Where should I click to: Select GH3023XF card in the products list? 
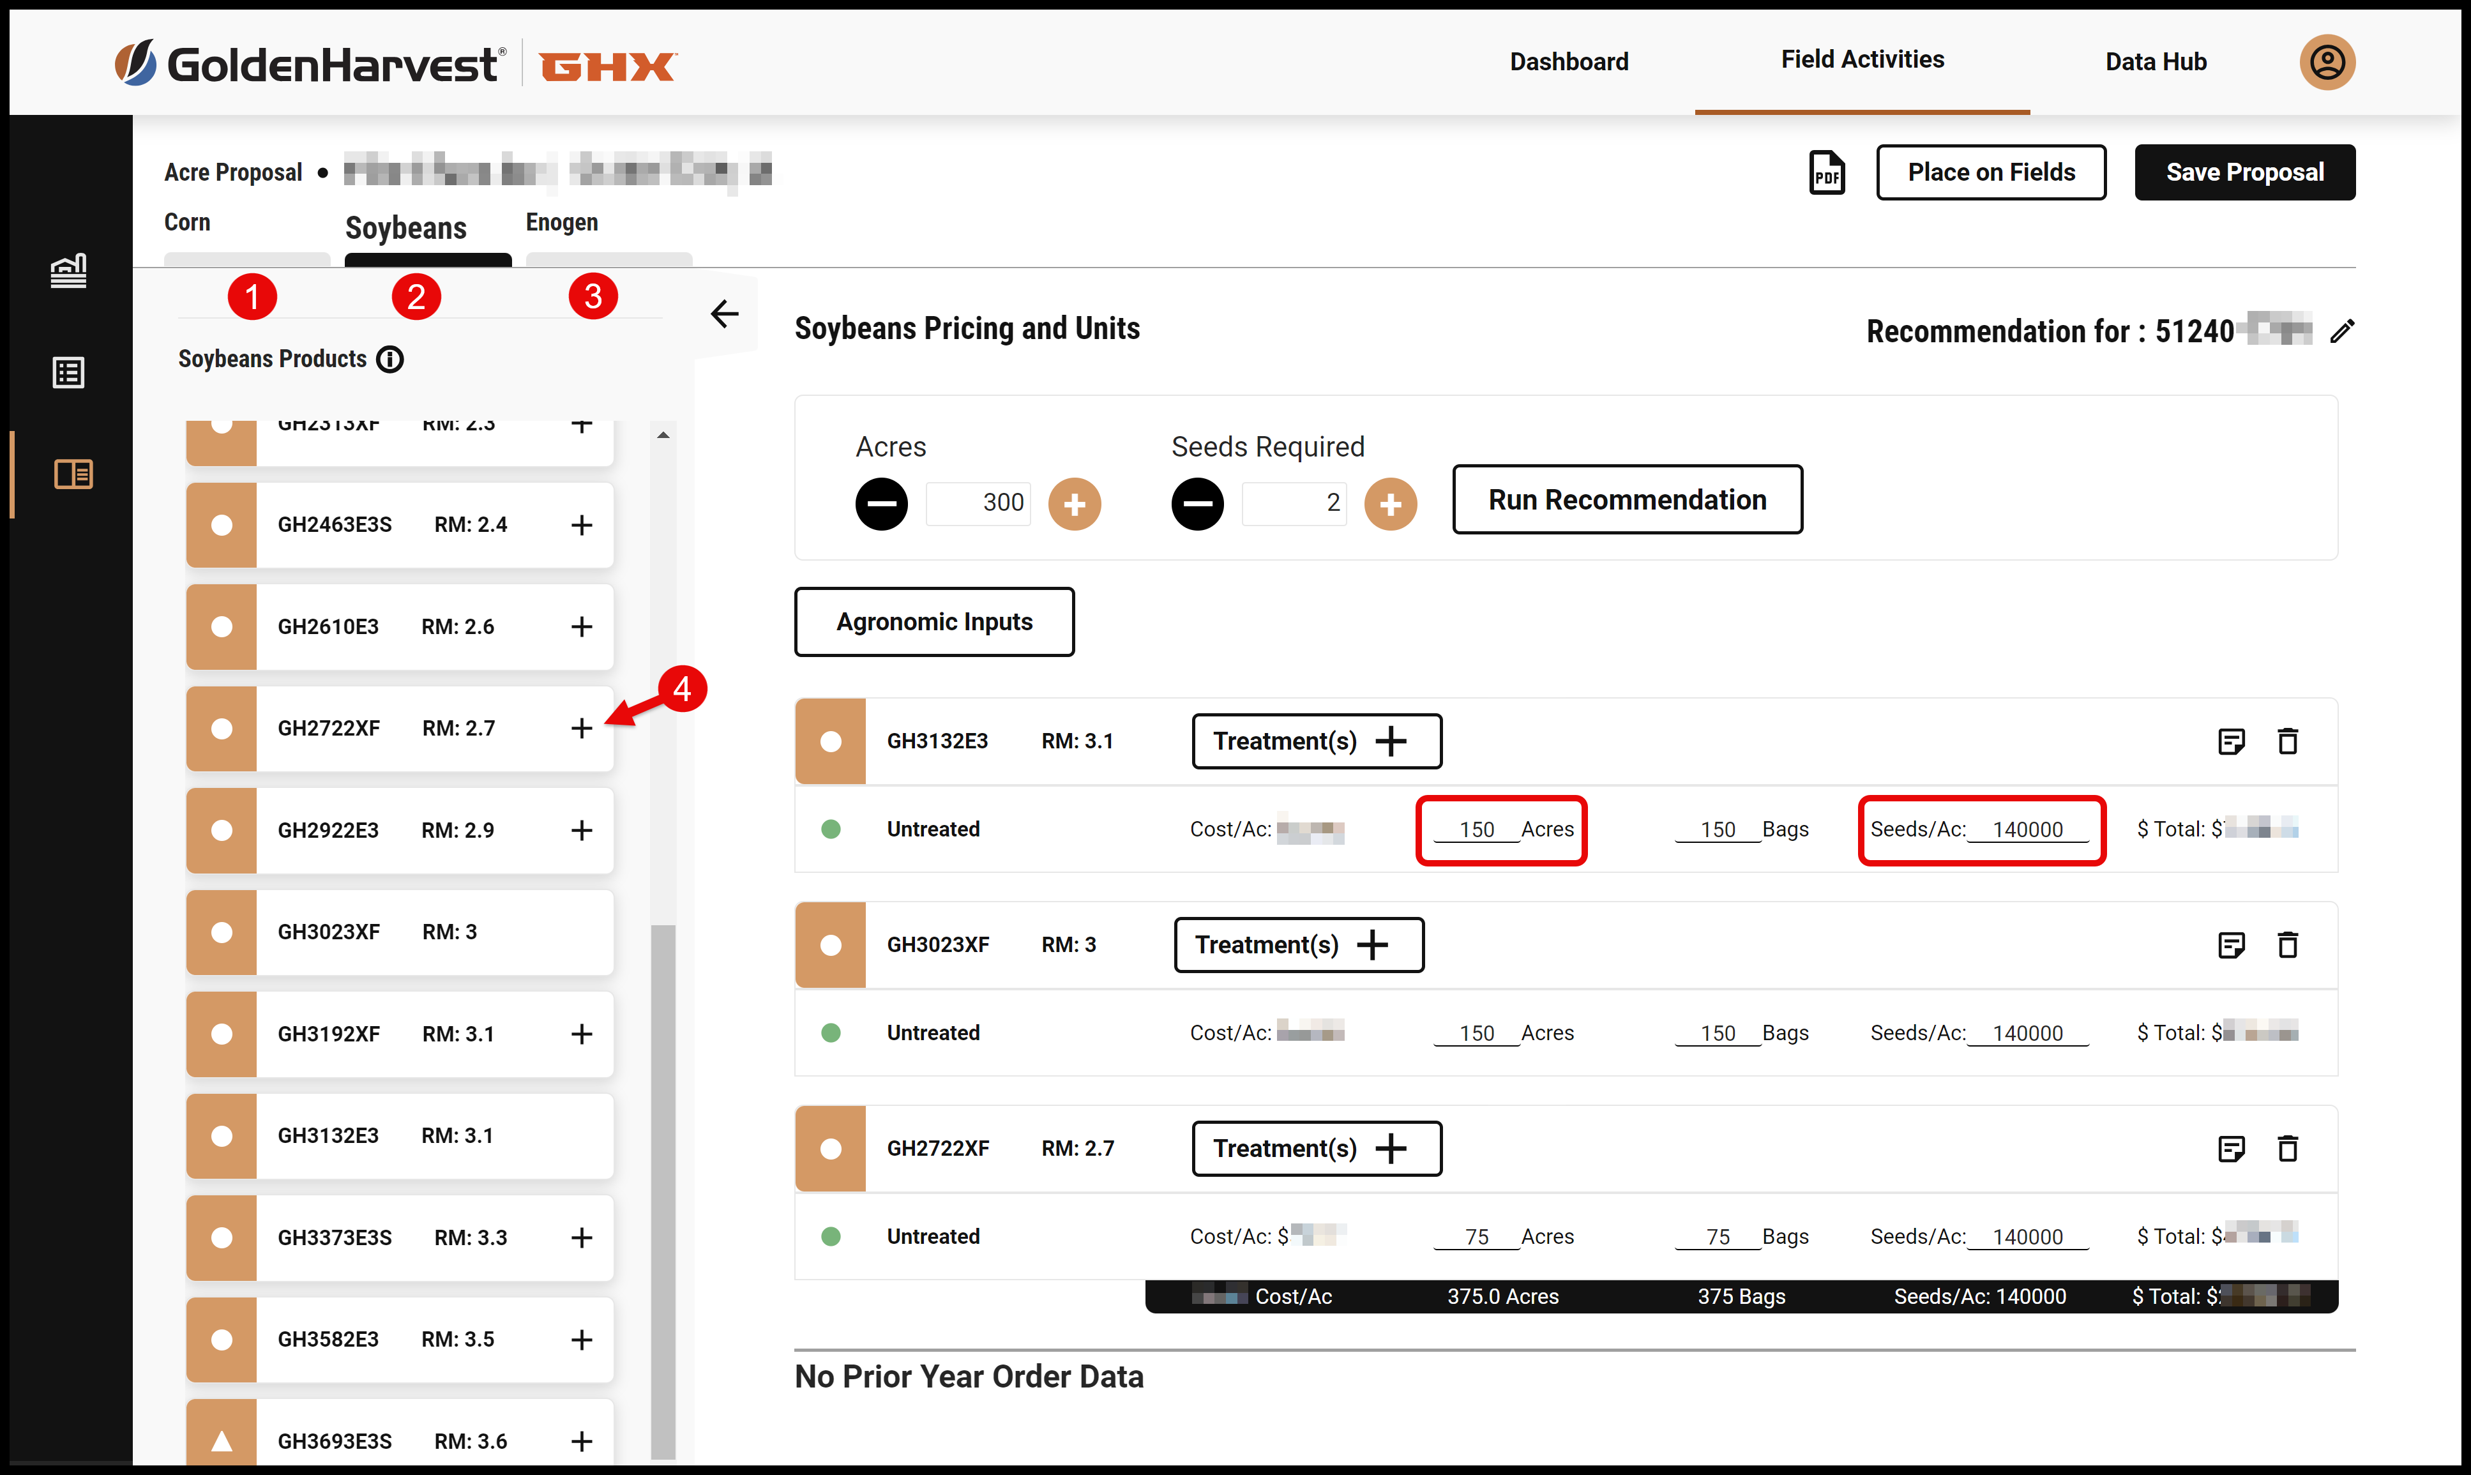pos(400,932)
